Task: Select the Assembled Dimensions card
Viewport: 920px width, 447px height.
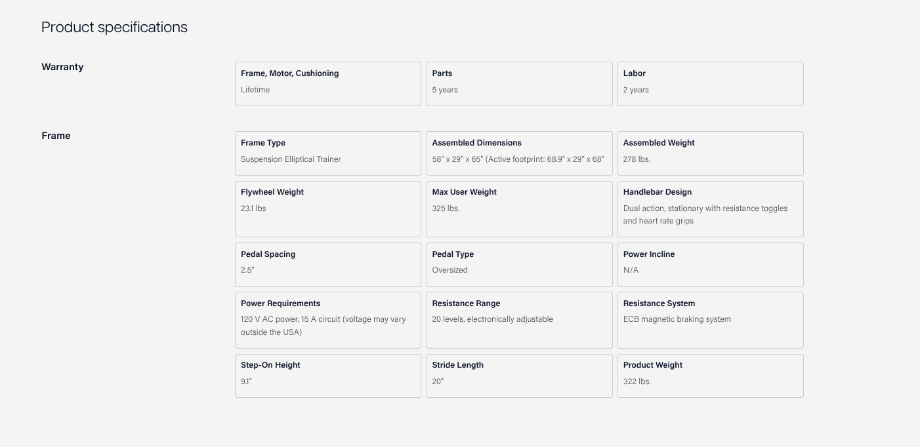Action: click(x=519, y=153)
